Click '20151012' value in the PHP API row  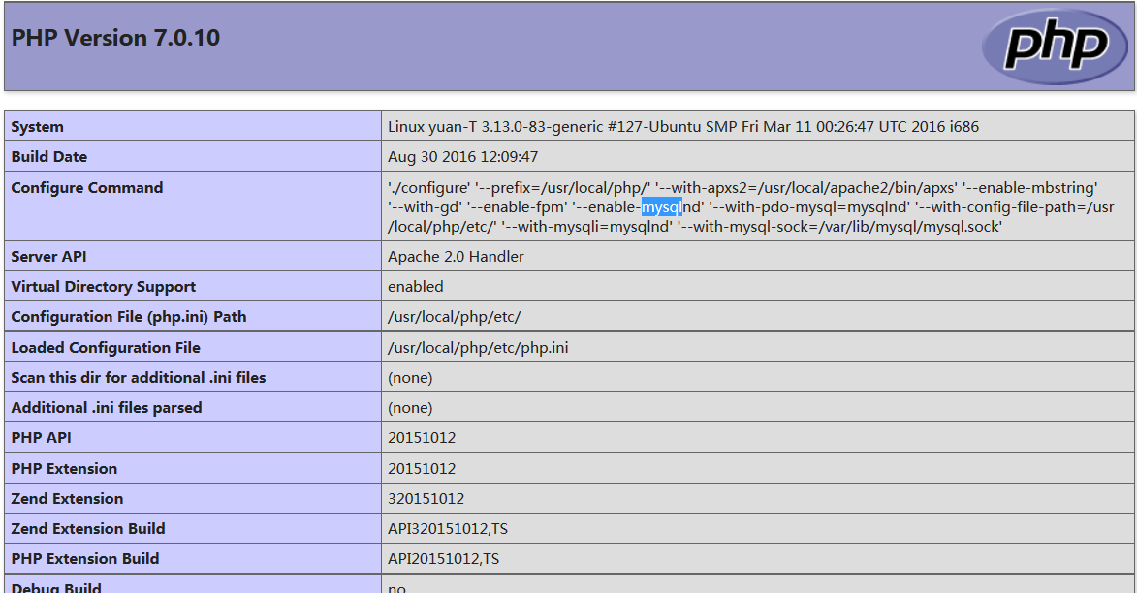coord(422,438)
